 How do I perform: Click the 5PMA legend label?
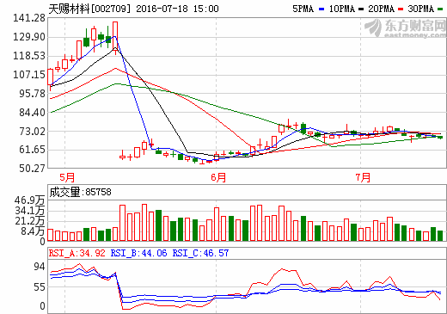pyautogui.click(x=303, y=9)
